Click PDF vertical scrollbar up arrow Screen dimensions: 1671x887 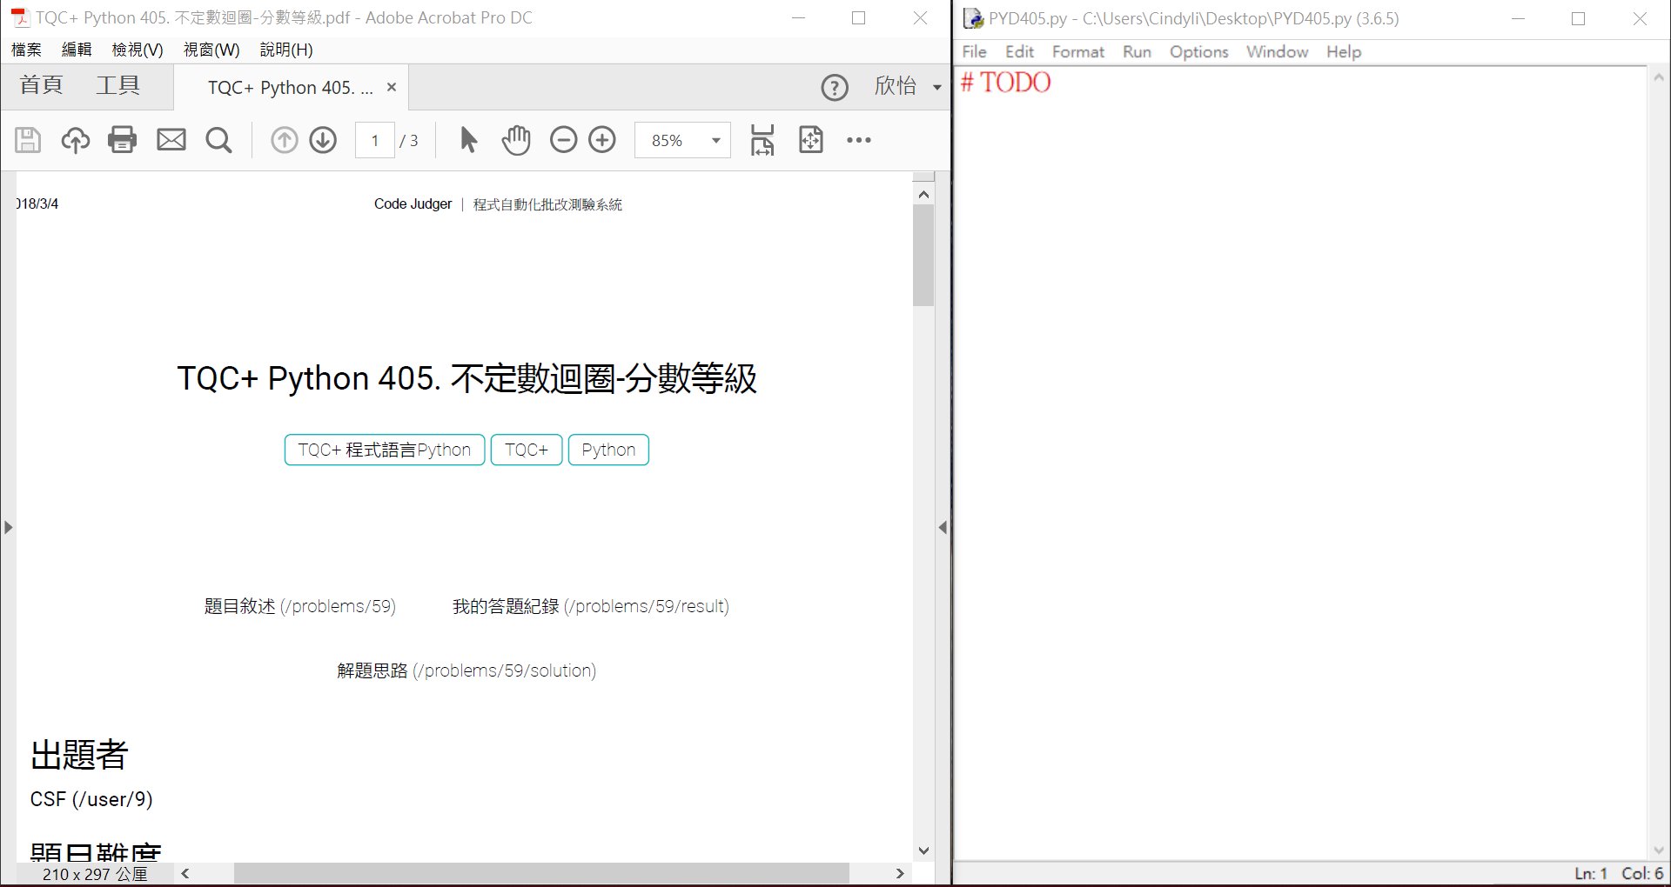click(923, 195)
